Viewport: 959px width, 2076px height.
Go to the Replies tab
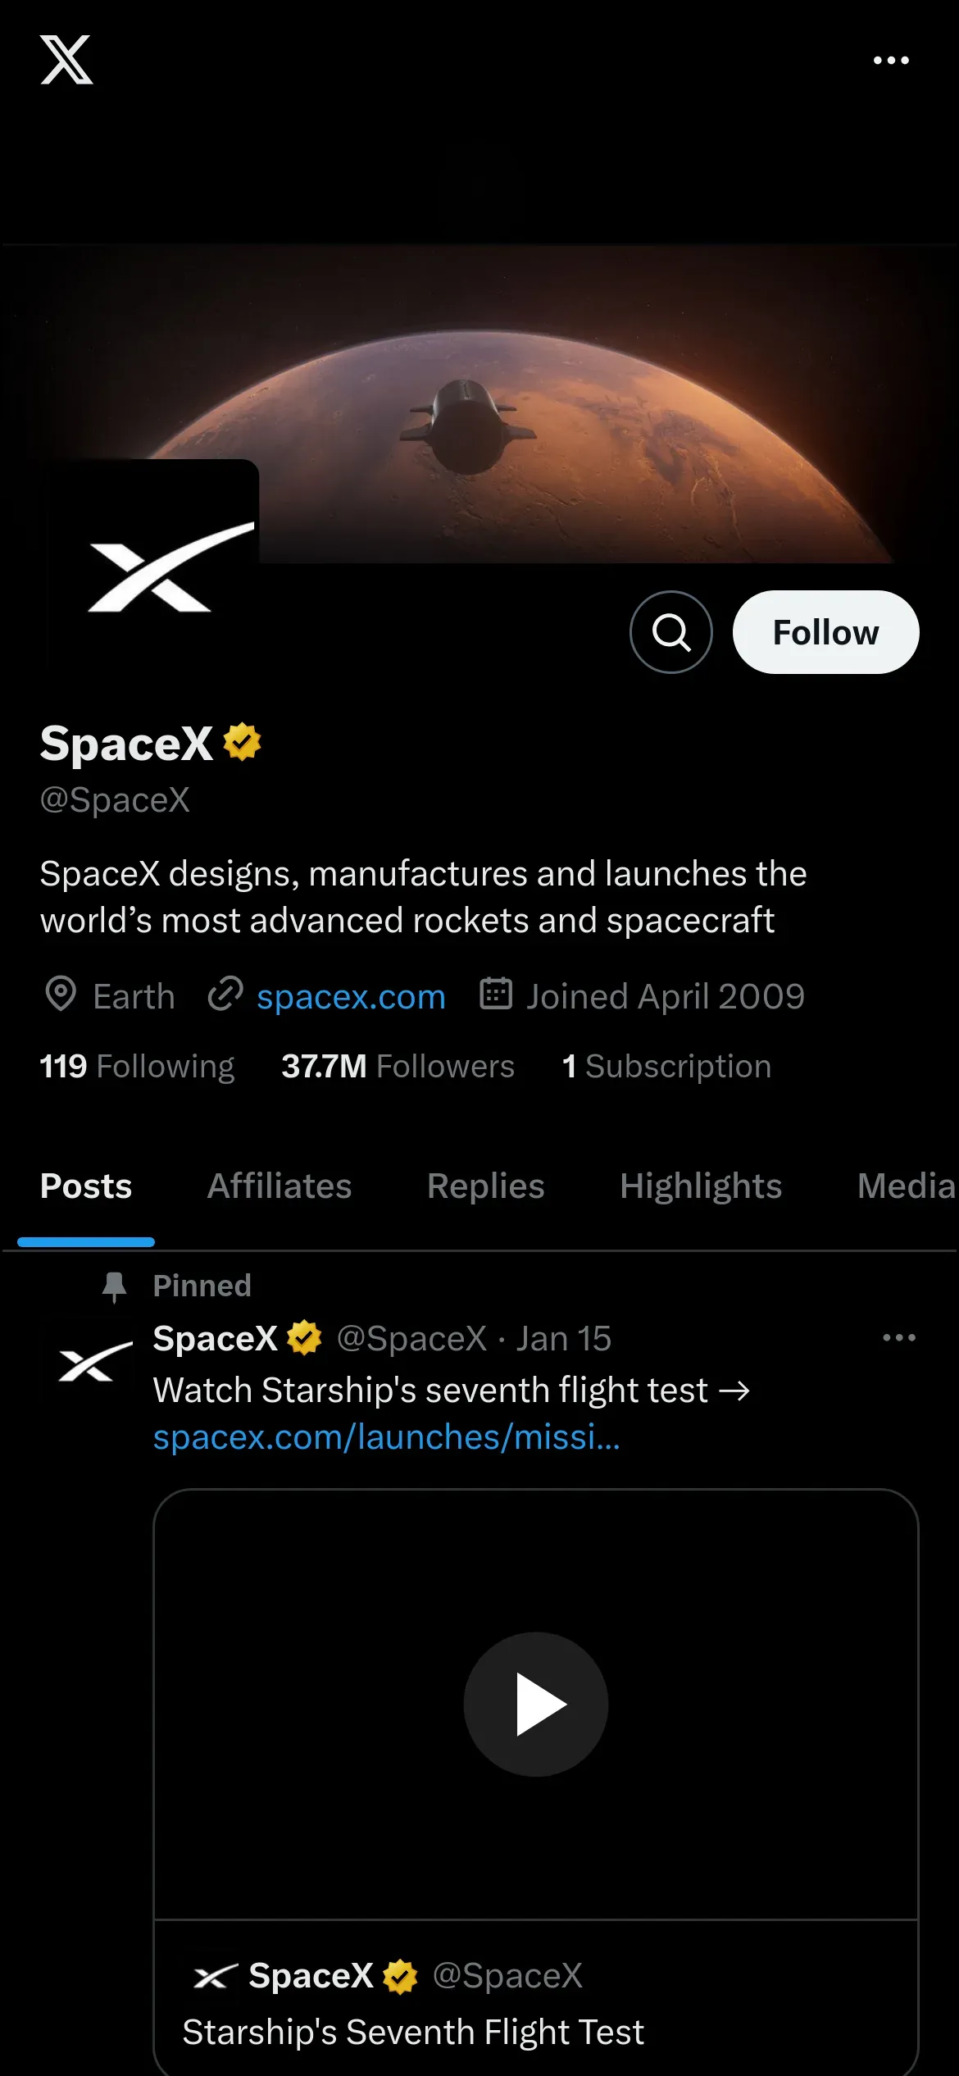tap(485, 1186)
